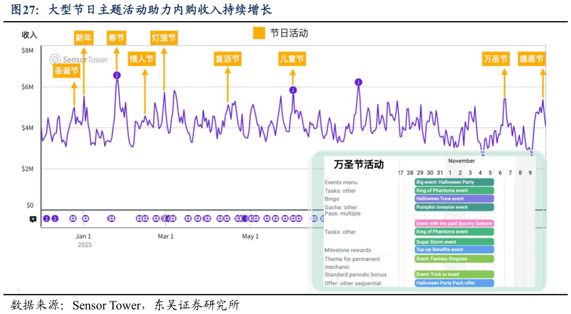The height and width of the screenshot is (314, 571).
Task: Click date 6 in the calendar header
Action: click(500, 173)
